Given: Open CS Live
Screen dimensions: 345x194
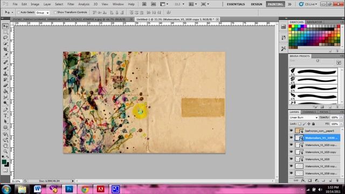Looking at the screenshot, I should click(308, 4).
